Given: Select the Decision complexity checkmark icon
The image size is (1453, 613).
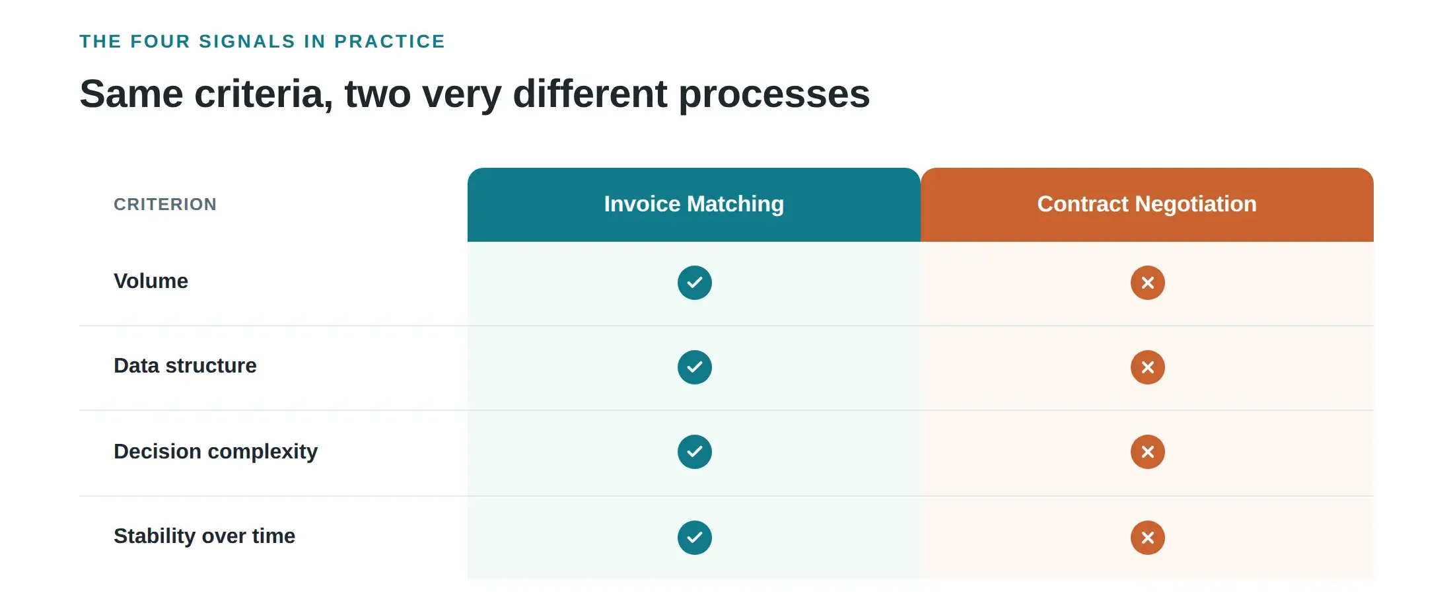Looking at the screenshot, I should click(694, 452).
